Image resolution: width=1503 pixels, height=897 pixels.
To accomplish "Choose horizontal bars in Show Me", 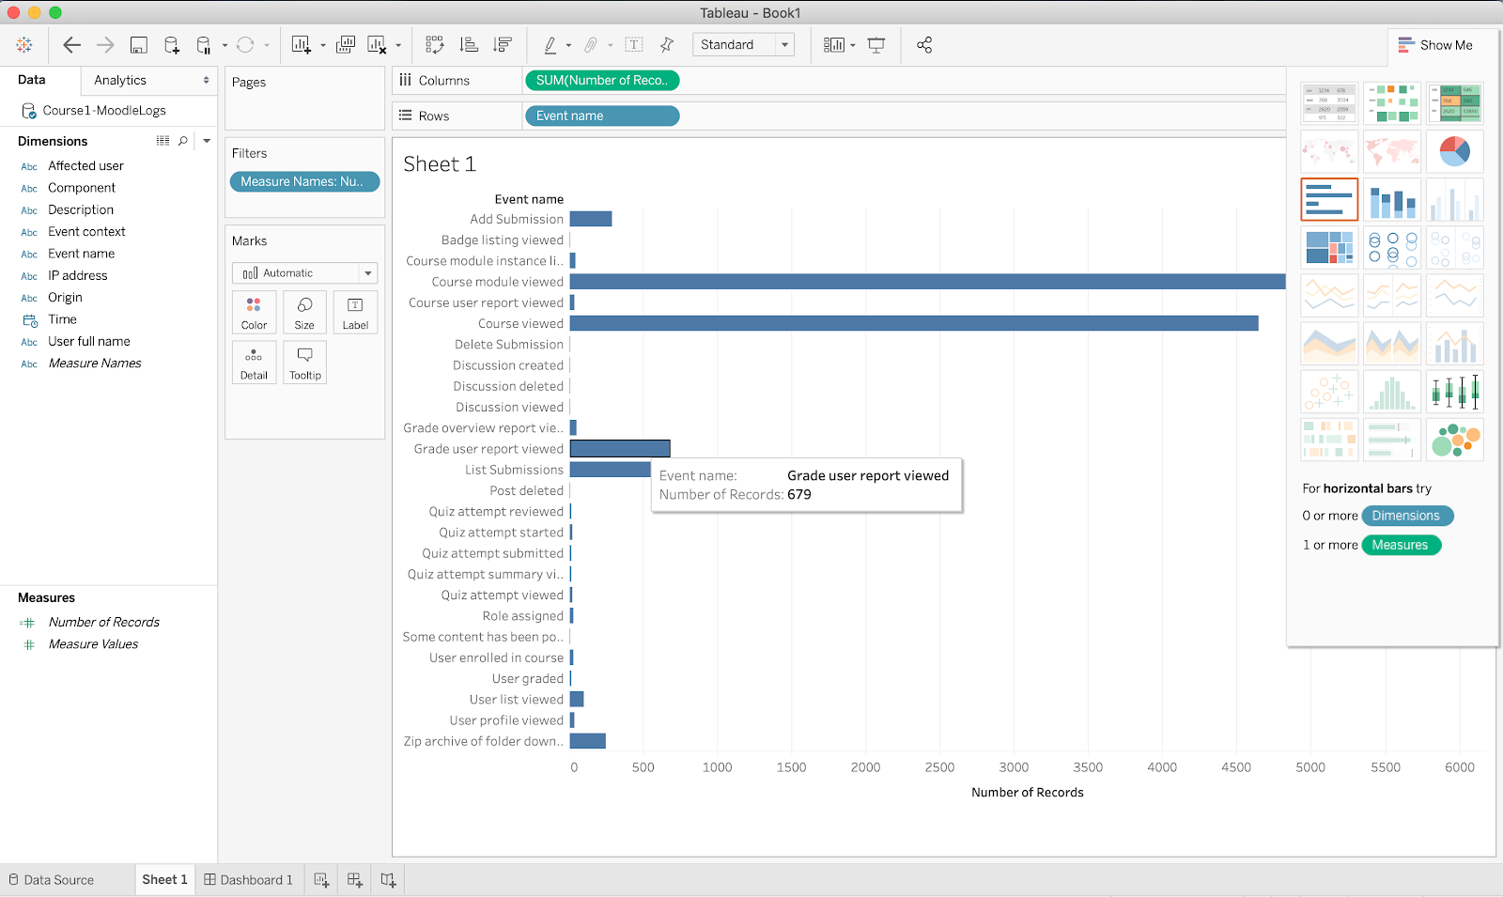I will pos(1329,199).
